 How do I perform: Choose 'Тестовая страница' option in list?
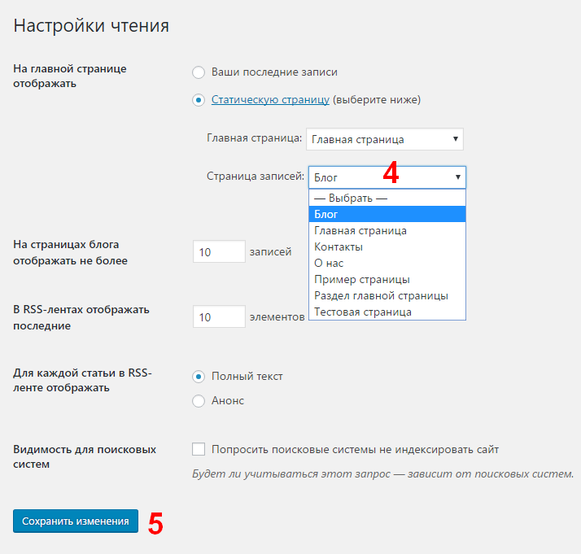pyautogui.click(x=387, y=312)
